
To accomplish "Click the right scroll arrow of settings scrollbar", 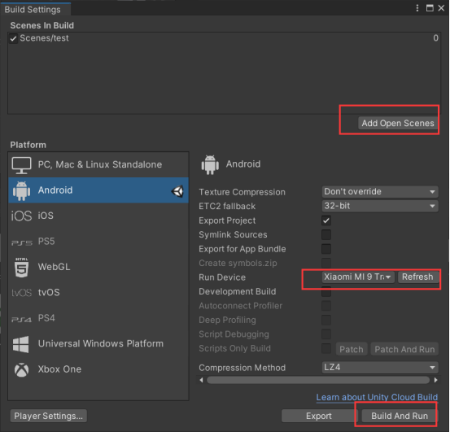I will [x=436, y=380].
